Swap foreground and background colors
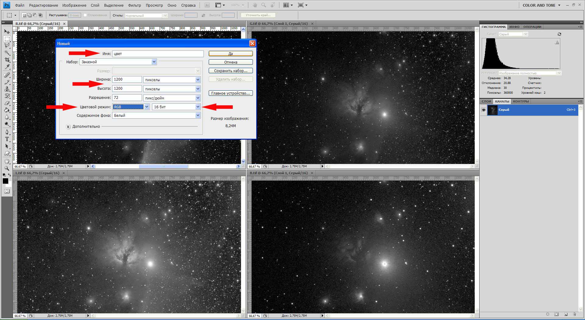 click(x=9, y=175)
